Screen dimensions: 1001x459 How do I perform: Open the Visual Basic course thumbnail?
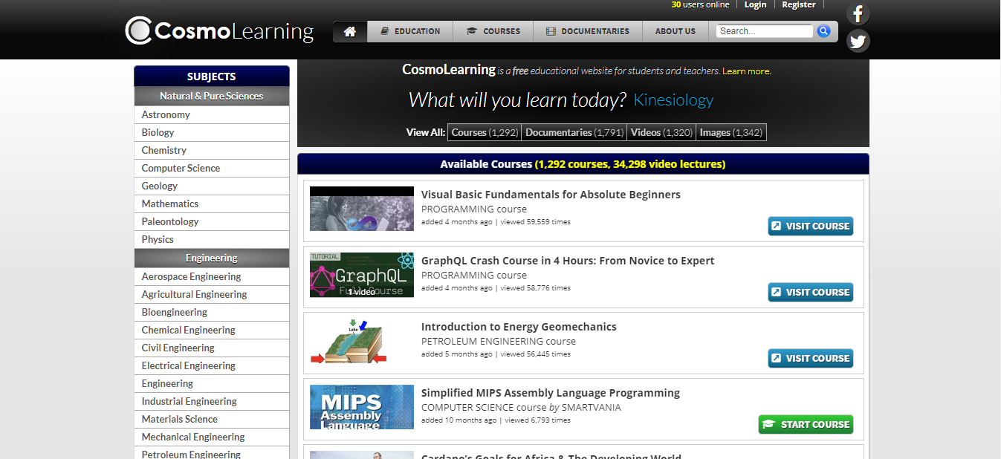[362, 209]
